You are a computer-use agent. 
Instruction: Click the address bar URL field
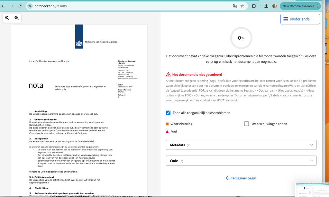coord(129,6)
